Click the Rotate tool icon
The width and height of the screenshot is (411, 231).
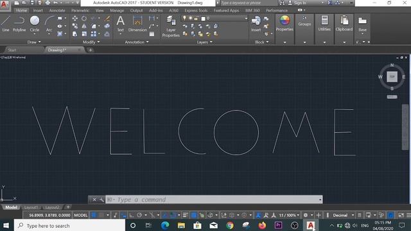click(84, 19)
